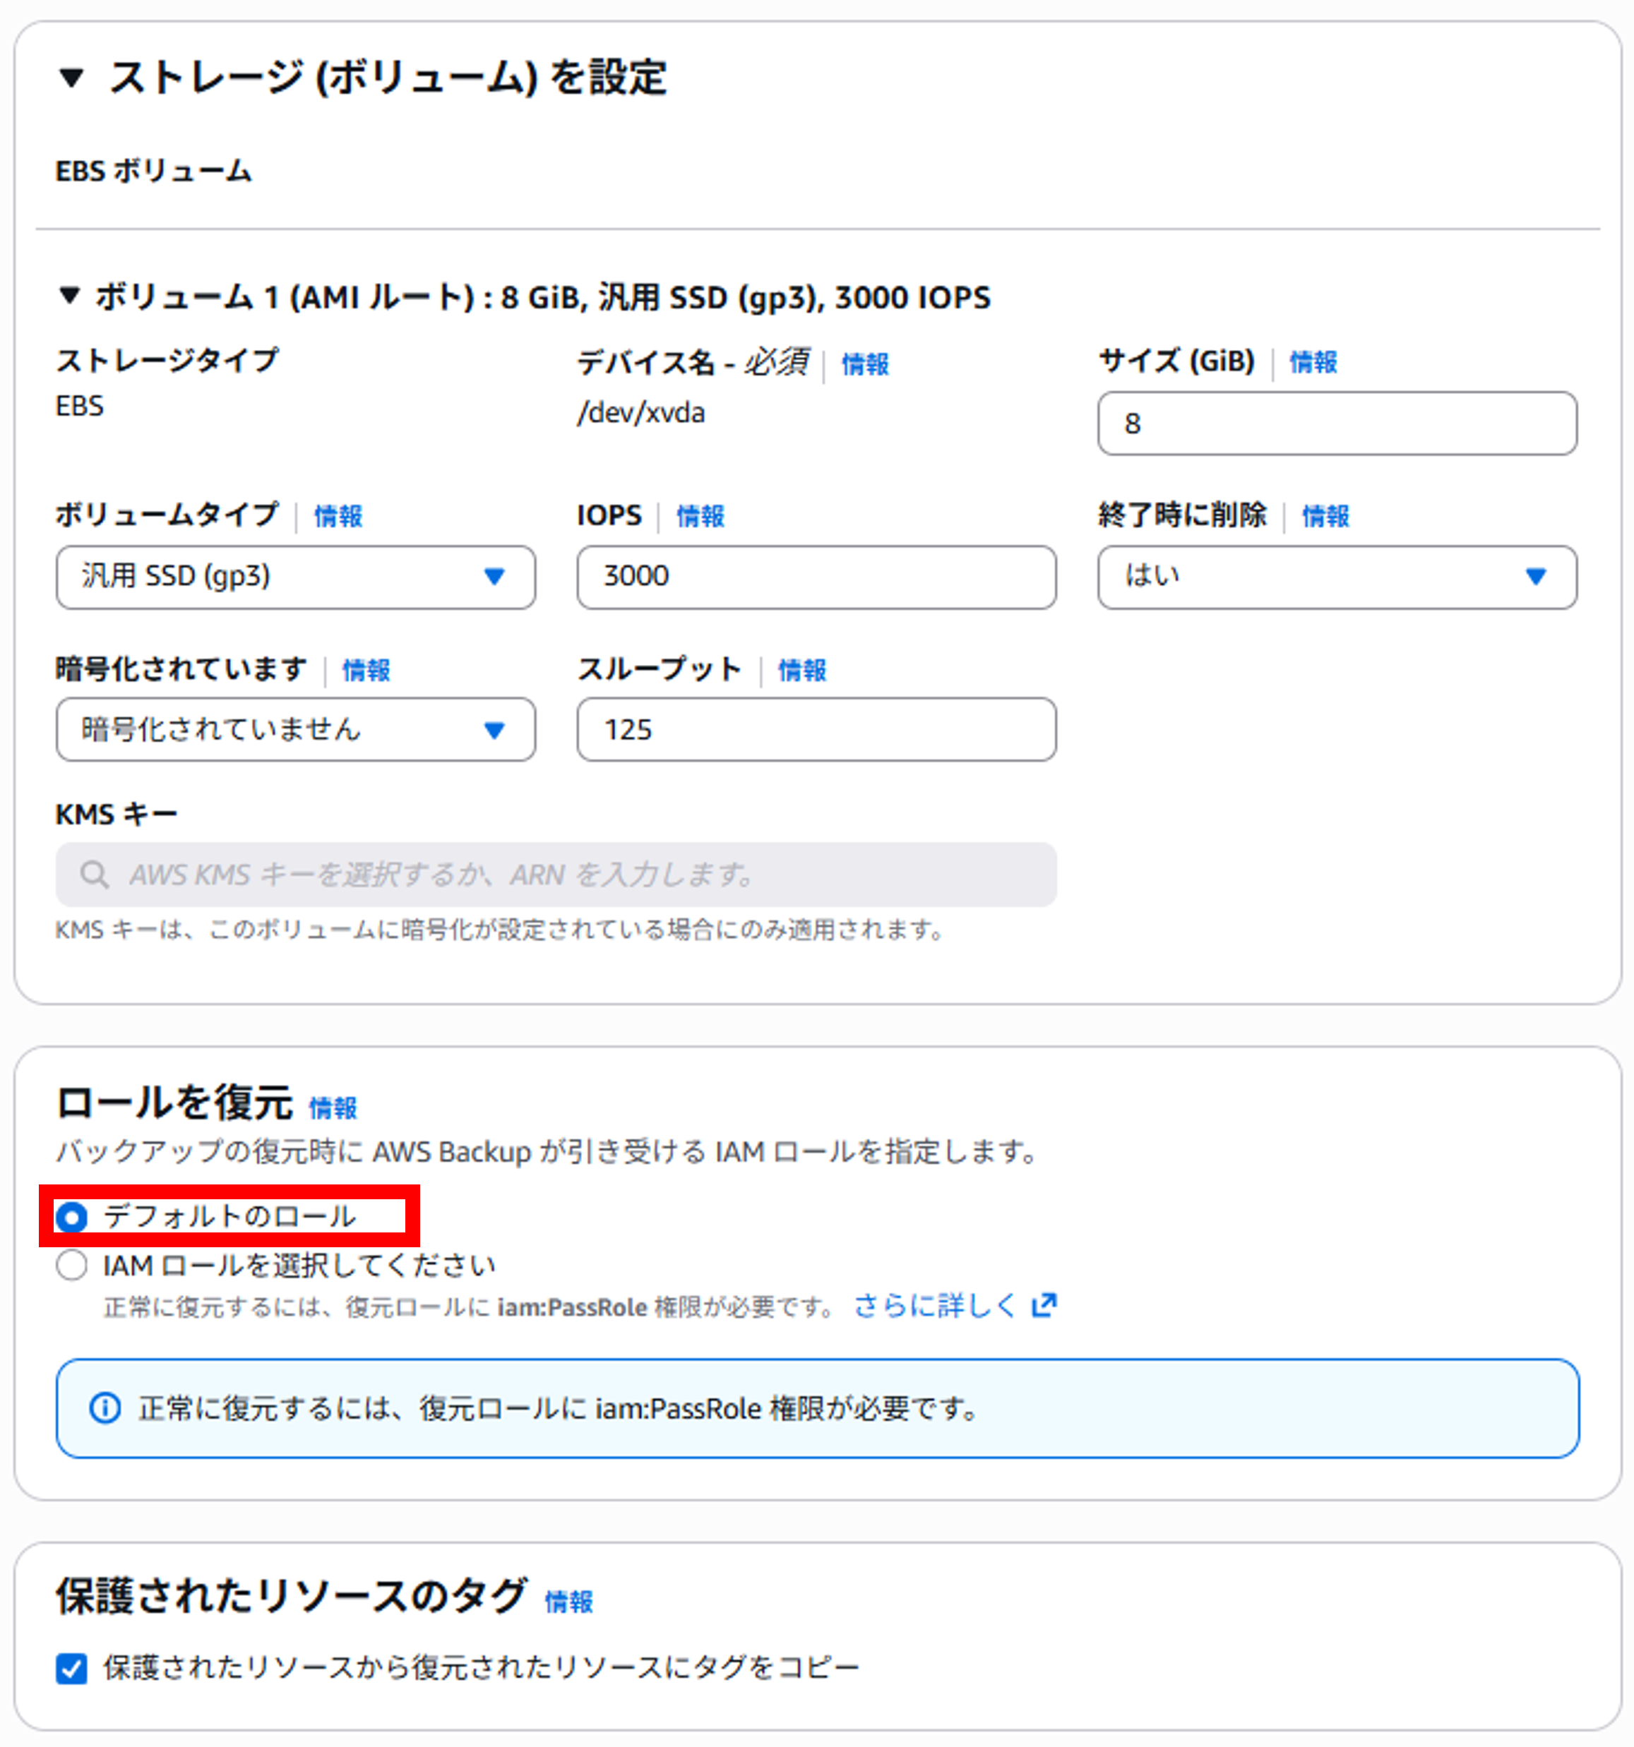Screen dimensions: 1634x1747
Task: Click the IOPS input field showing 3000
Action: coord(816,577)
